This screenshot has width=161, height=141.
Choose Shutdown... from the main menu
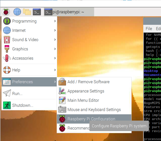tap(29, 105)
